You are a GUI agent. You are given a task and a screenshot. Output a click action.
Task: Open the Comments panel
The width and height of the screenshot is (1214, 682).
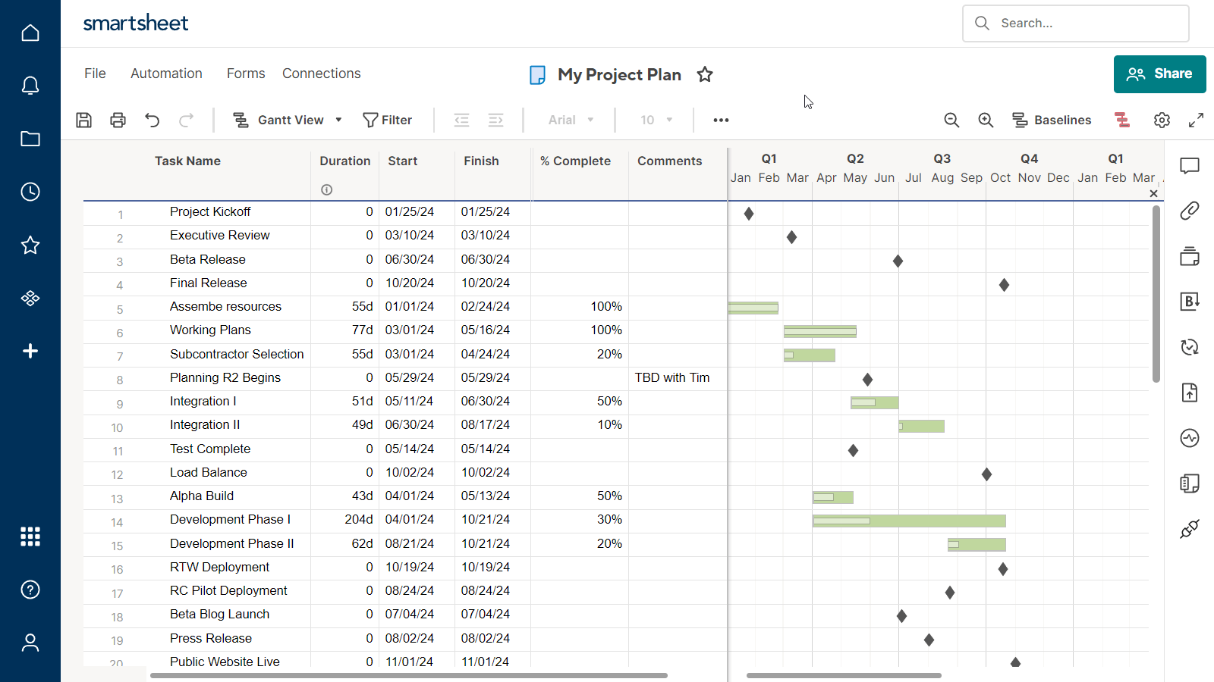point(1189,166)
